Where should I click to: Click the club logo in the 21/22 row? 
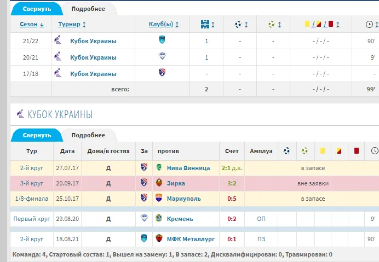(162, 41)
